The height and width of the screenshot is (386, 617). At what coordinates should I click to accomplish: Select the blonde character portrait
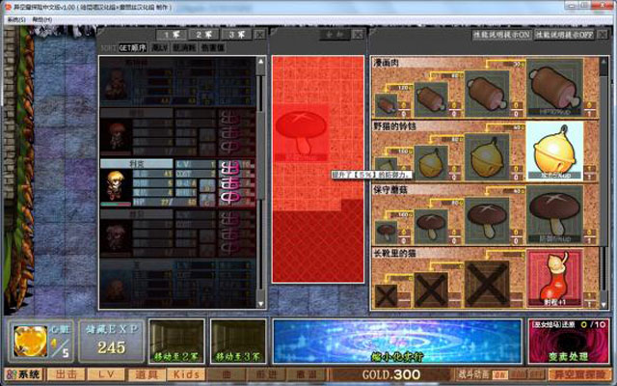116,186
